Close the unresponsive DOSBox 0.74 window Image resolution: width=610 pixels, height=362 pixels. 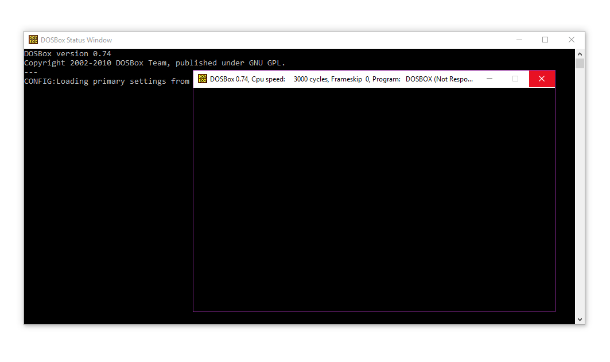click(542, 79)
